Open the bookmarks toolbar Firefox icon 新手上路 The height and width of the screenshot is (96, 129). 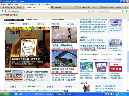(x=14, y=15)
